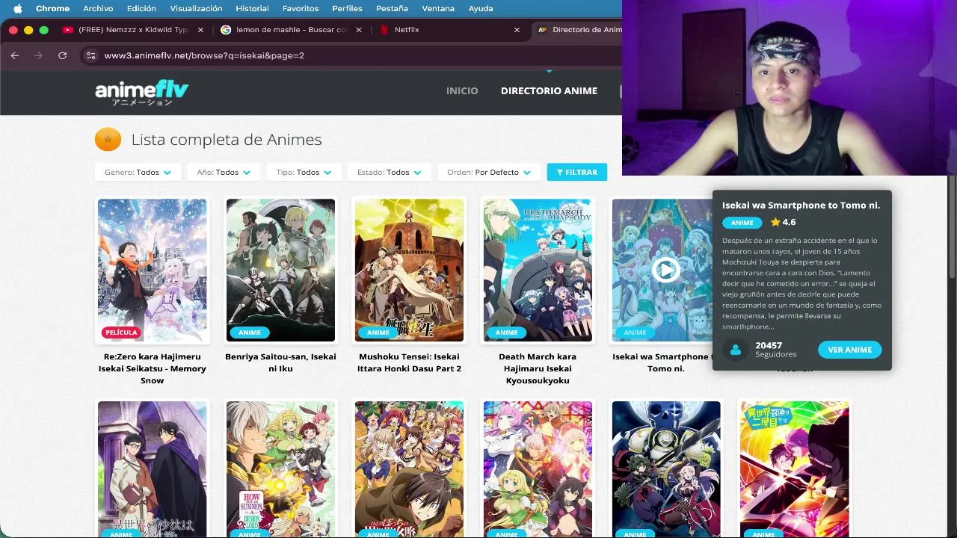Expand the Año: Todos dropdown
The width and height of the screenshot is (957, 538).
(223, 172)
